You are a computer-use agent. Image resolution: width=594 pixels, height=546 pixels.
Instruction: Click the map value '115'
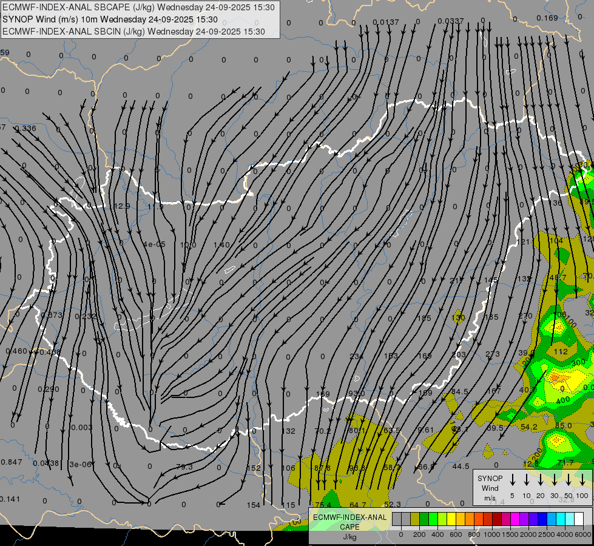(289, 505)
